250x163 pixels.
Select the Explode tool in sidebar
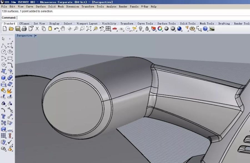(10, 91)
